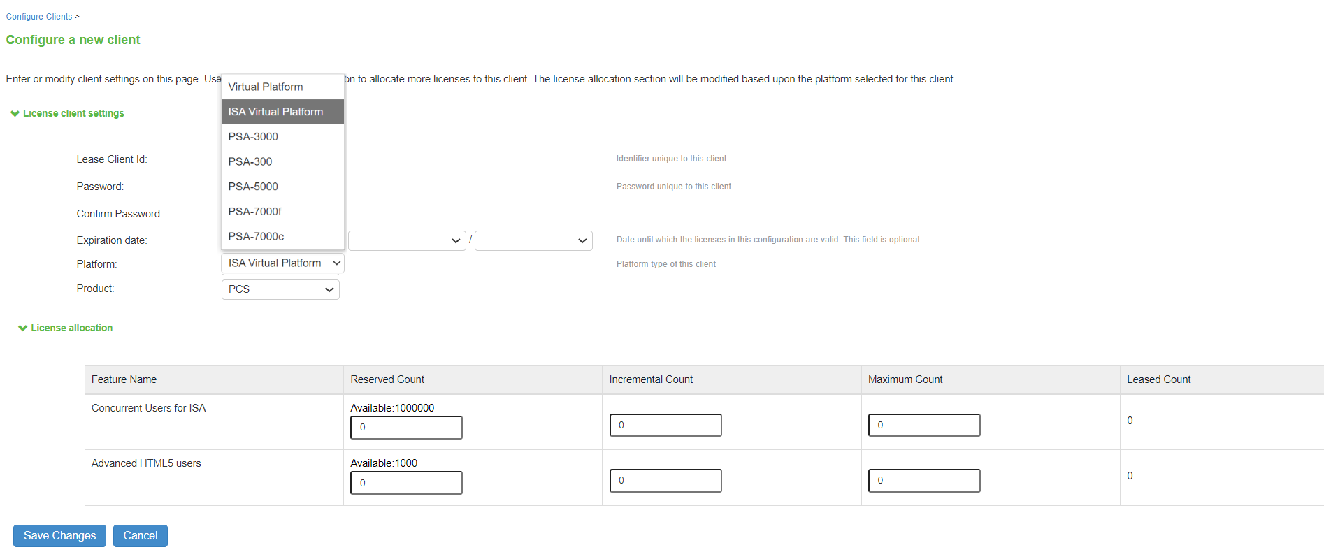Edit Maximum Count for Advanced HTML5 users
This screenshot has width=1324, height=559.
(924, 481)
